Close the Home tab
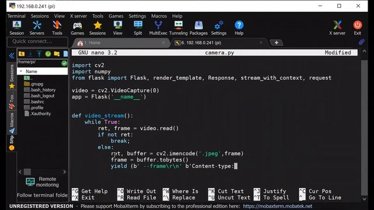 click(x=163, y=43)
